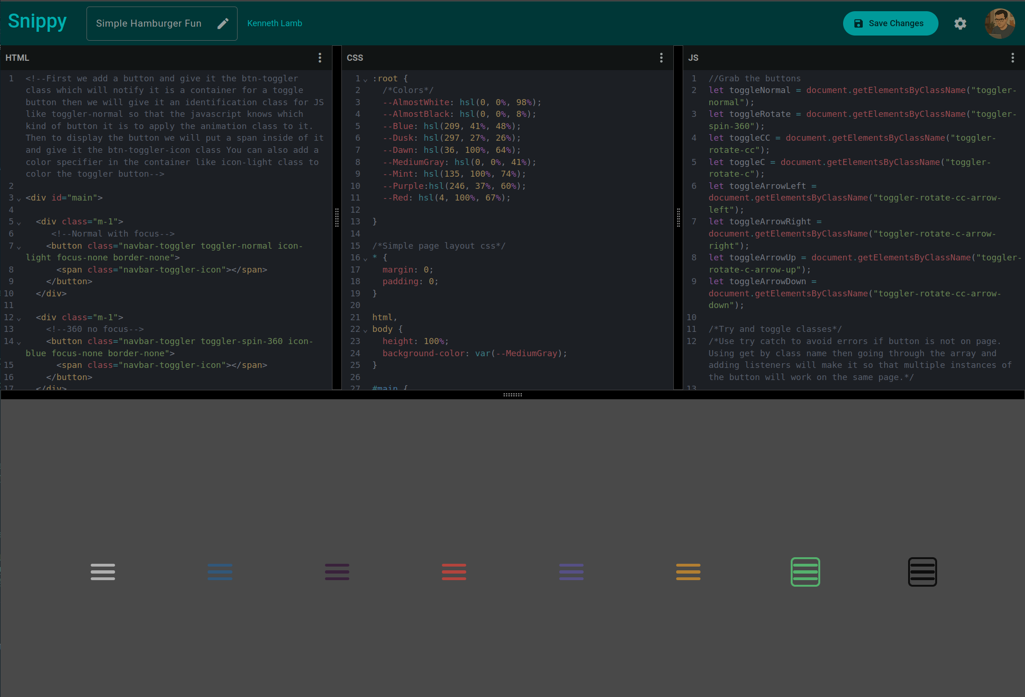
Task: Click the Simple Hamburger Fun title field
Action: pyautogui.click(x=162, y=23)
